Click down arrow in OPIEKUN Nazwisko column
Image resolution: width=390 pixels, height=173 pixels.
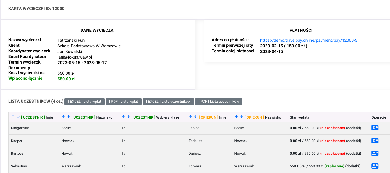click(x=242, y=117)
